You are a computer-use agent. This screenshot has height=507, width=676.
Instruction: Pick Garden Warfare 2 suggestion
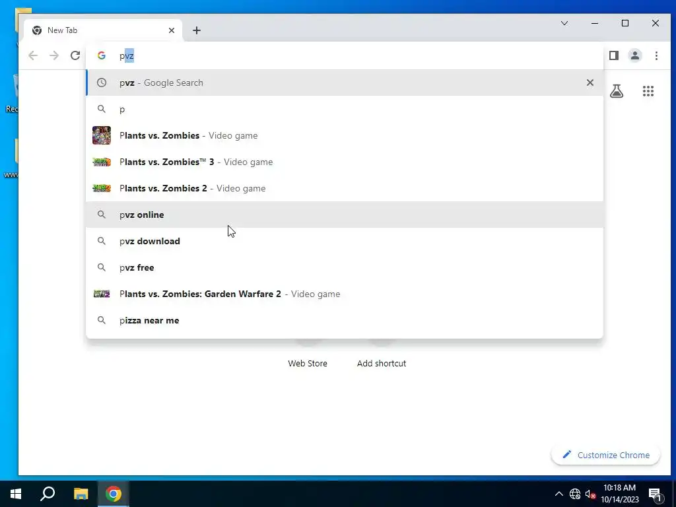tap(344, 294)
